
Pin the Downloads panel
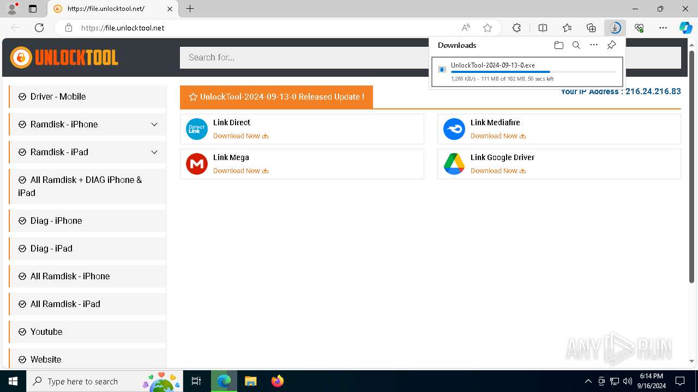611,45
